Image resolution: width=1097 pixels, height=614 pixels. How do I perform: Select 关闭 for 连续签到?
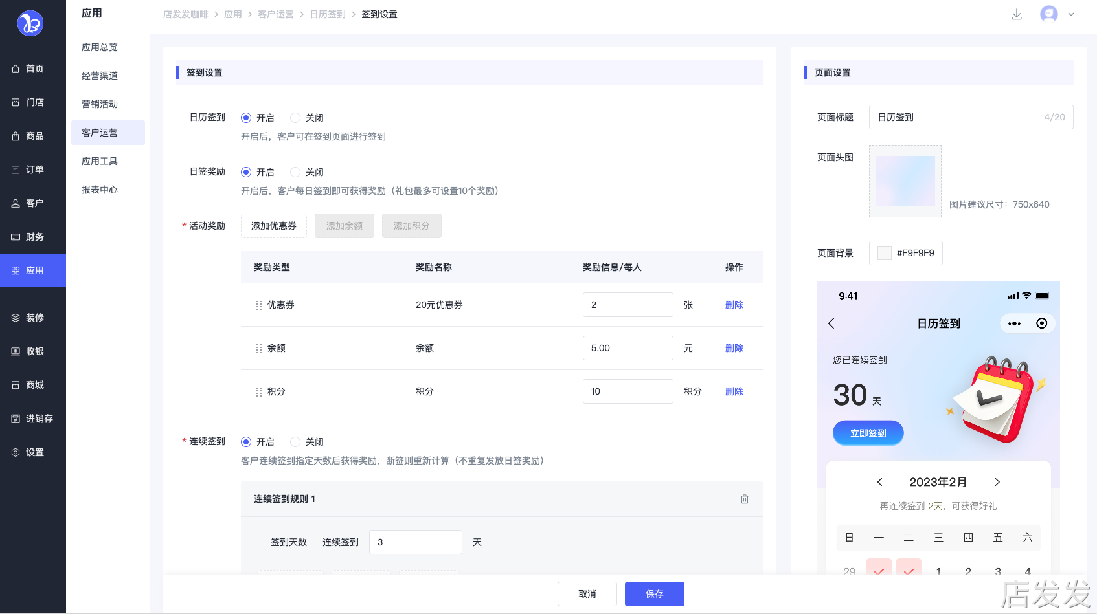(295, 442)
